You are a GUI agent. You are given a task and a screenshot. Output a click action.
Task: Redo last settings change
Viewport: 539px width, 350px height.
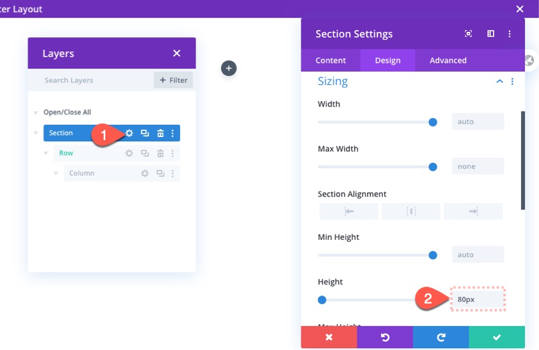click(441, 337)
